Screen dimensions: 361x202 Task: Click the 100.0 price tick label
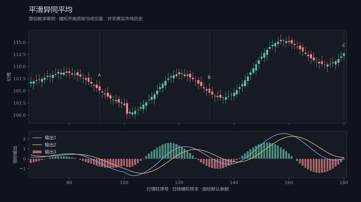[19, 115]
